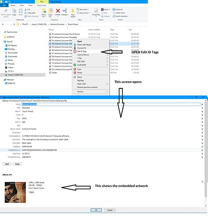Clear the Title row with its x button

[202, 108]
